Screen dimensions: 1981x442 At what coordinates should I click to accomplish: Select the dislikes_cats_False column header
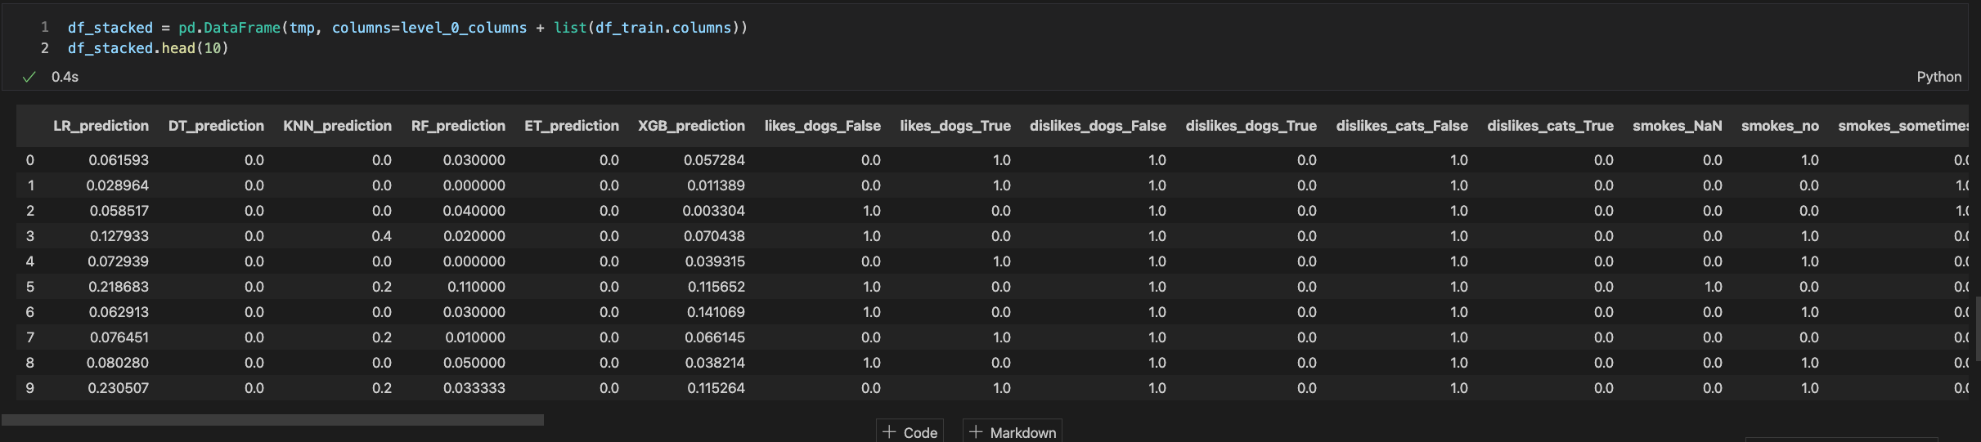(1401, 126)
